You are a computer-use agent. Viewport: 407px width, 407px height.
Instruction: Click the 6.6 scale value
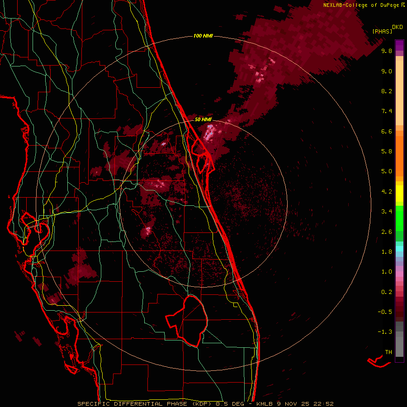(x=387, y=131)
